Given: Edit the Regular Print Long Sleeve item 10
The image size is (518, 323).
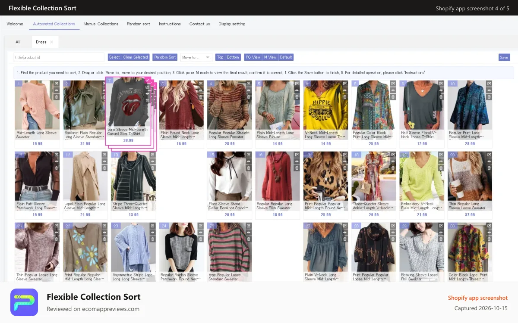Looking at the screenshot, I should coord(489,84).
